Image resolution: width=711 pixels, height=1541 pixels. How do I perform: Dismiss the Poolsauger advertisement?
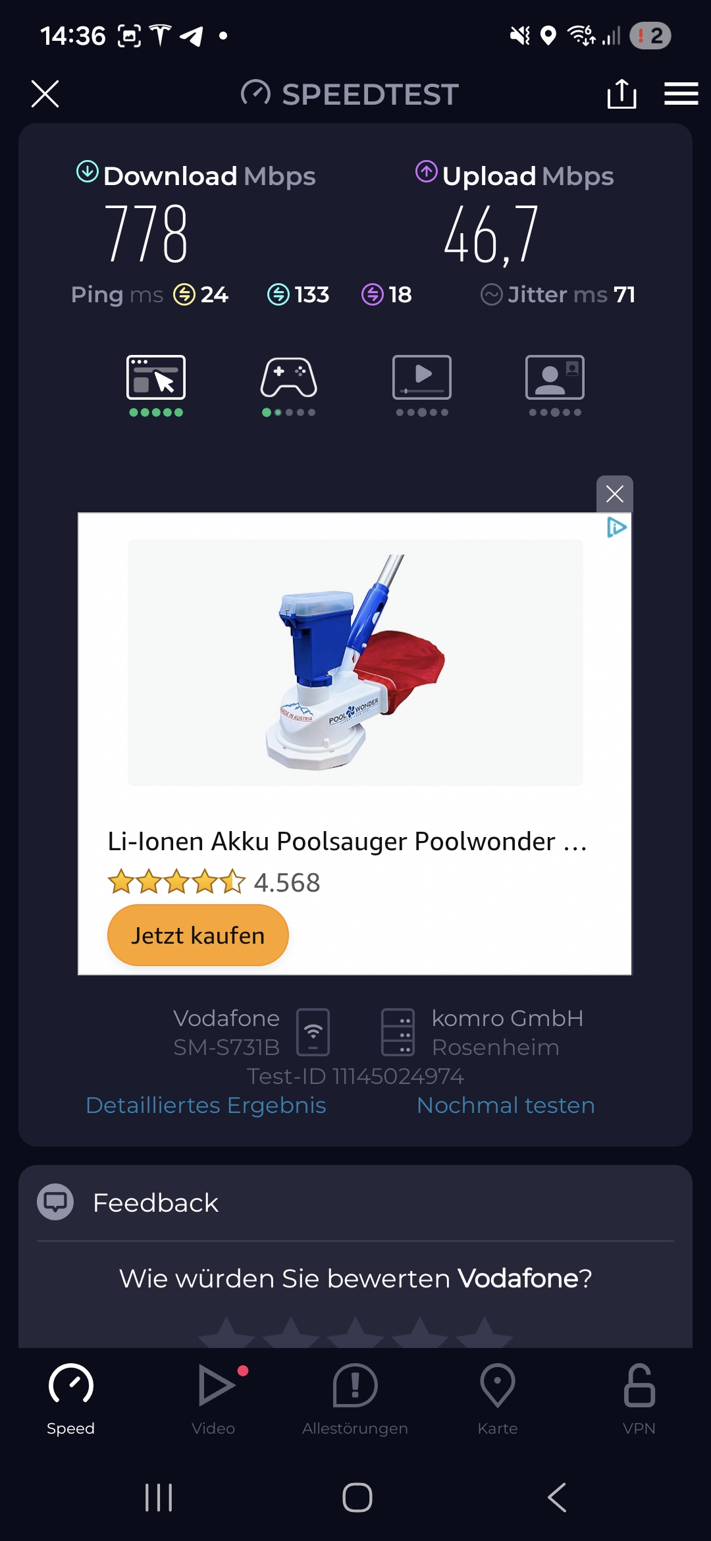615,494
